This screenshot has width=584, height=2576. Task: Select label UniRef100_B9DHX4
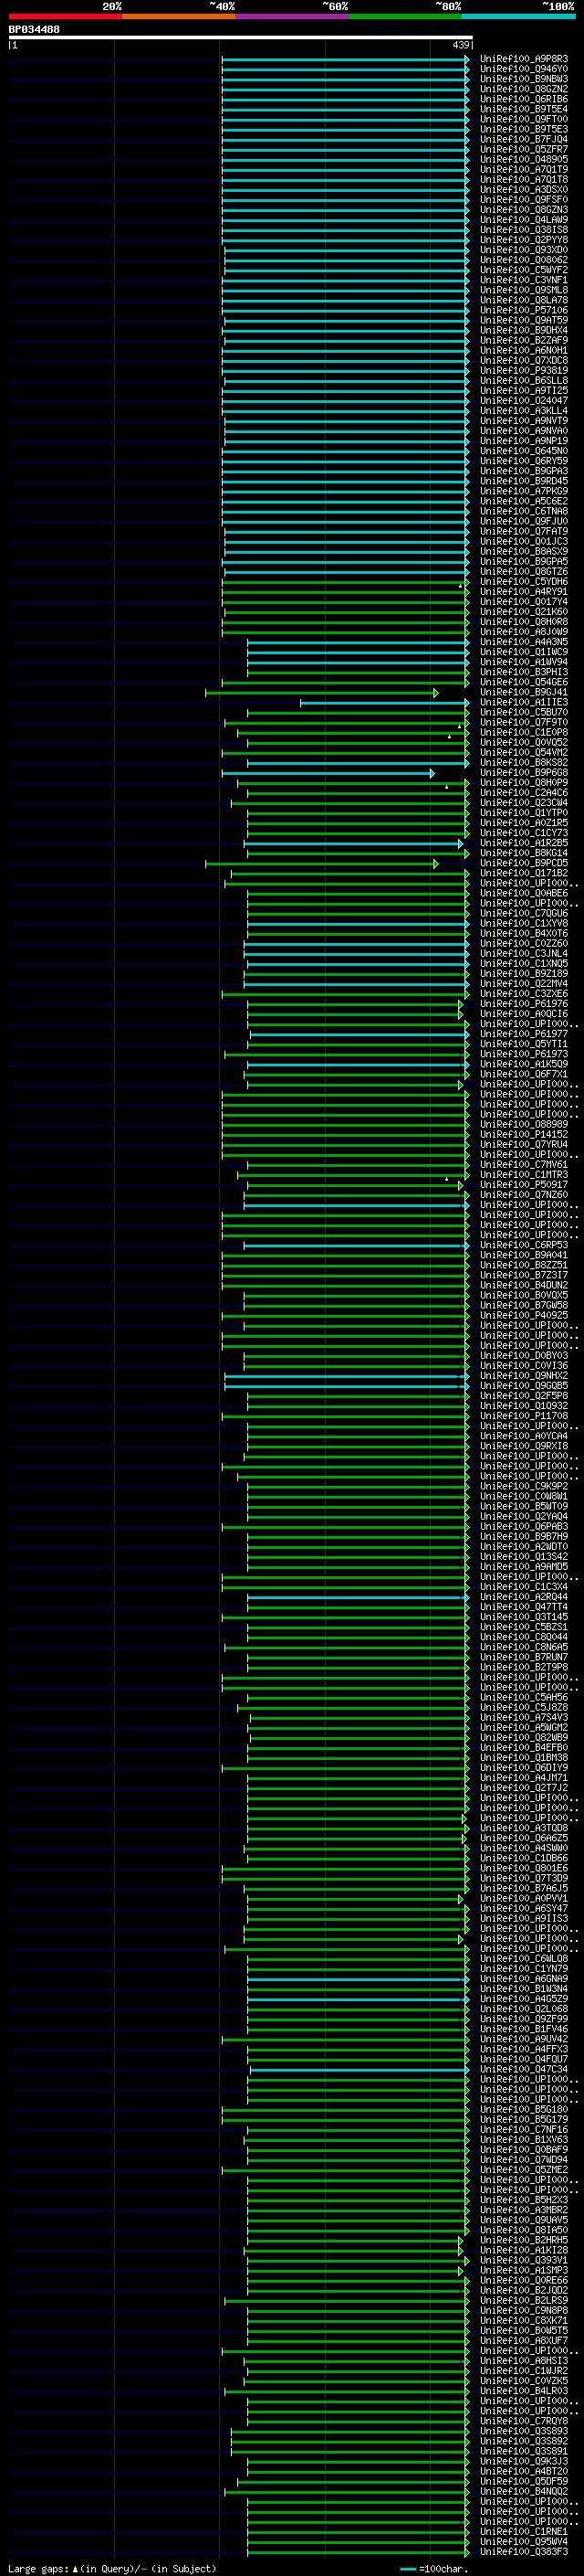coord(523,330)
